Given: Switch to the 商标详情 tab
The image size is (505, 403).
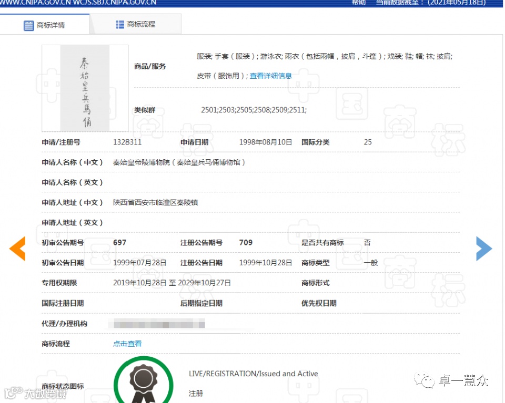Looking at the screenshot, I should tap(44, 25).
